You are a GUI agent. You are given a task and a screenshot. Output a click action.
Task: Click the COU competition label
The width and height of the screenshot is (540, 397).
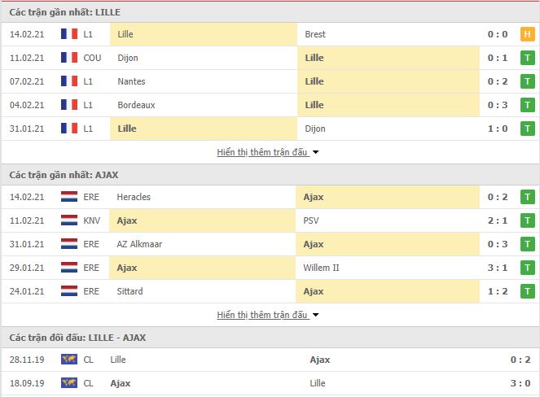92,58
